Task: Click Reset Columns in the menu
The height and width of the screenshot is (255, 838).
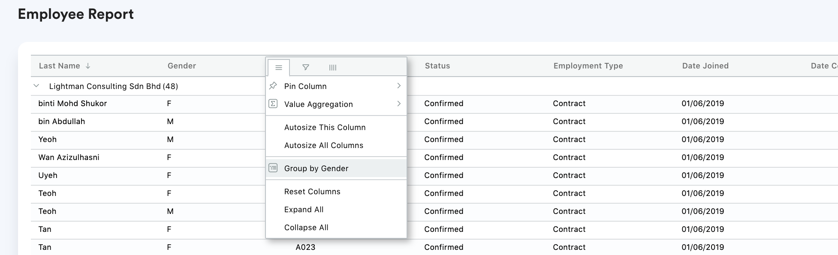Action: click(312, 192)
